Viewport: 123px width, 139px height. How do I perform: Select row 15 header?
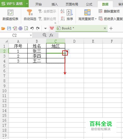click(x=4, y=115)
